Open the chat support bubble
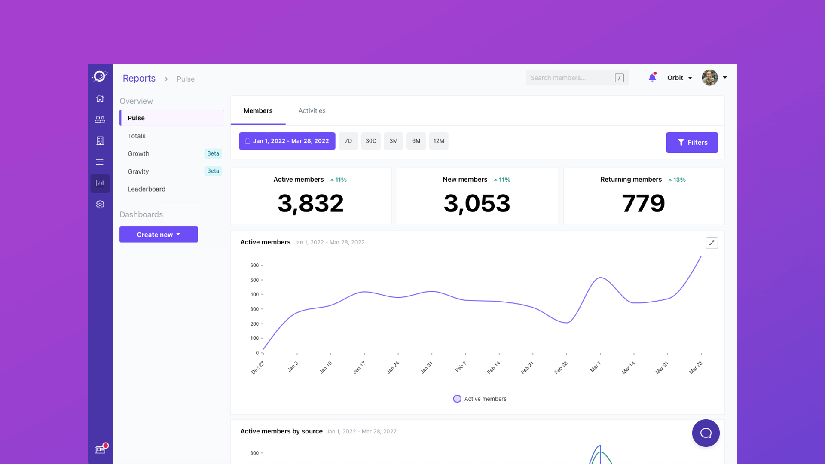This screenshot has height=464, width=825. pyautogui.click(x=706, y=433)
